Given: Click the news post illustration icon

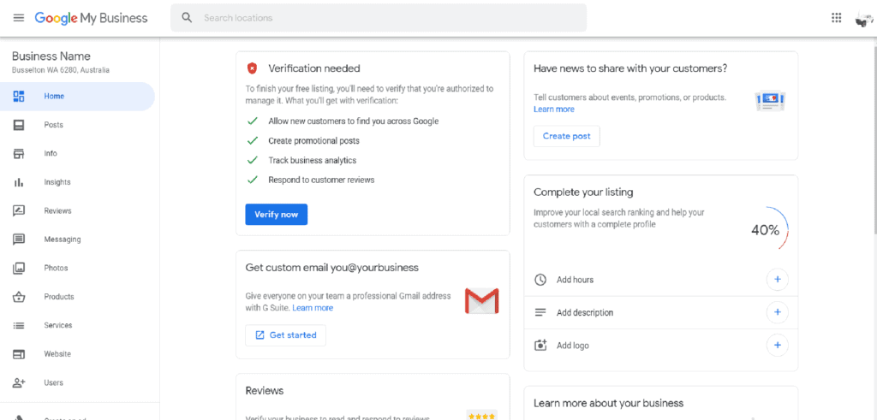Looking at the screenshot, I should click(770, 101).
